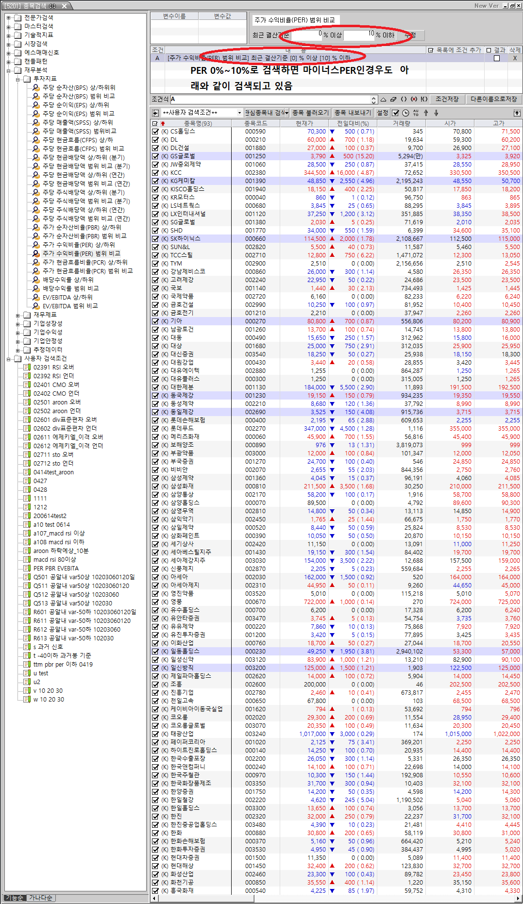Viewport: 523px width, 904px height.
Task: Switch to the 가나다순 tab
Action: pos(41,898)
